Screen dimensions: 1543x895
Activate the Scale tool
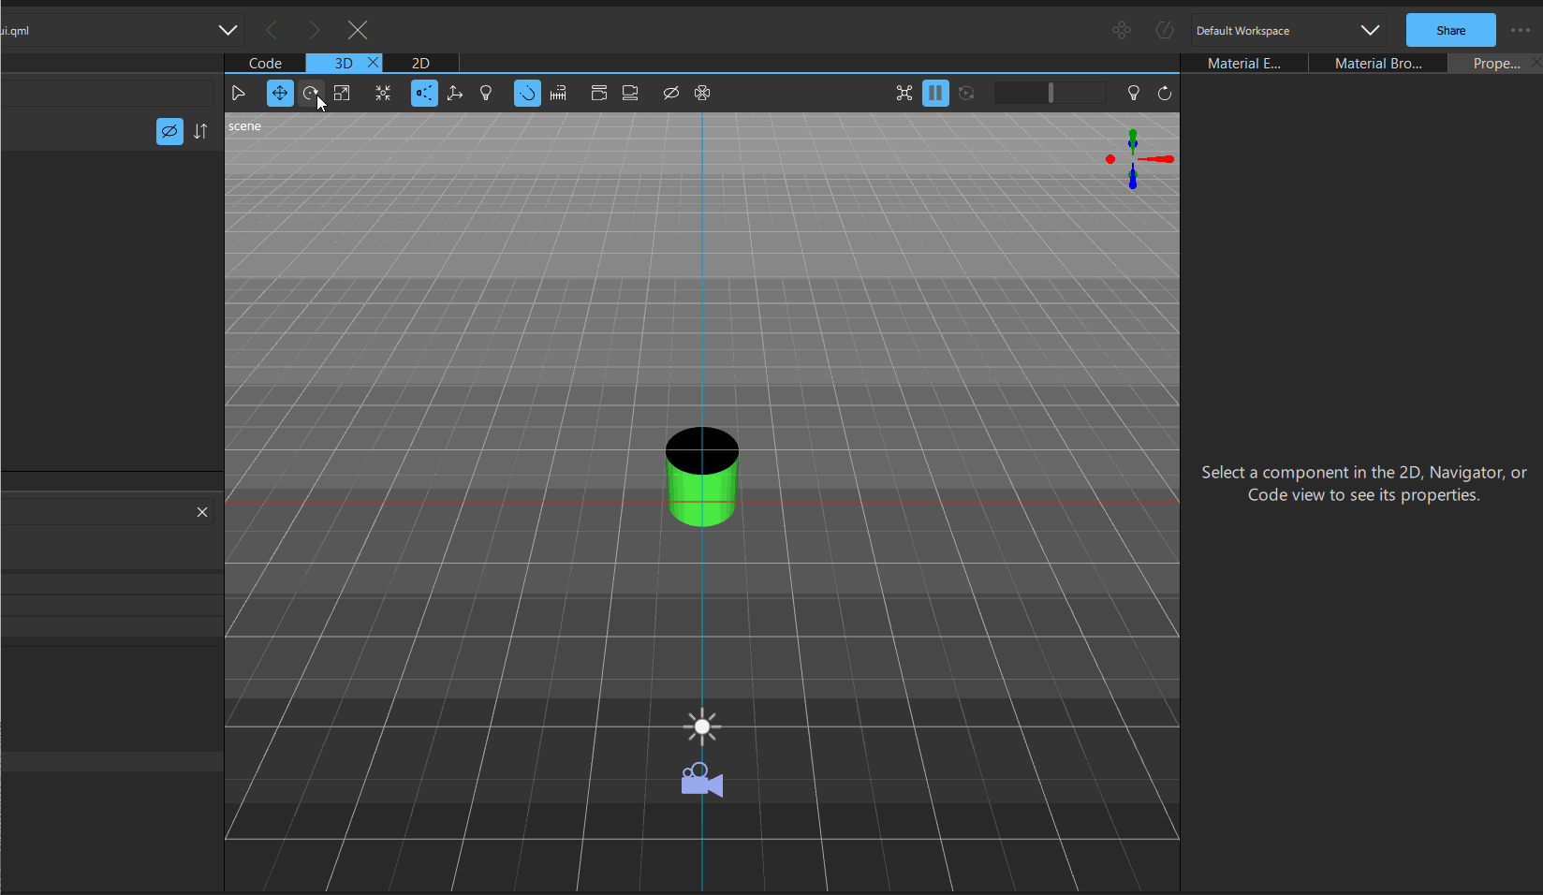pos(342,93)
